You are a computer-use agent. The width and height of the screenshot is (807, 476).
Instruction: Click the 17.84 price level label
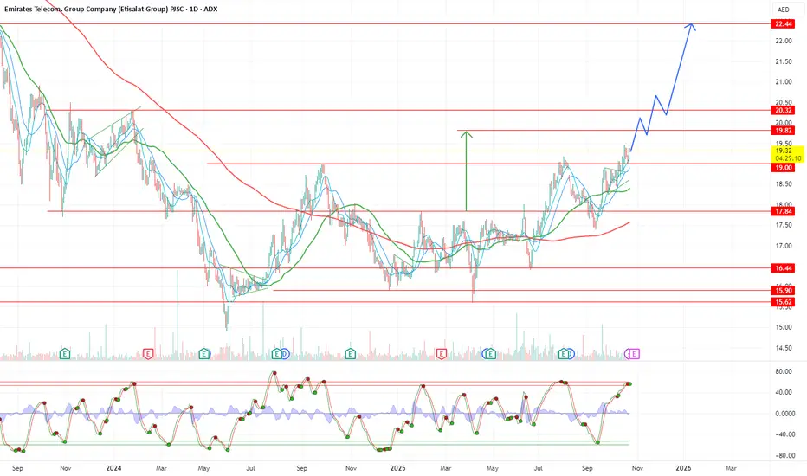(782, 211)
